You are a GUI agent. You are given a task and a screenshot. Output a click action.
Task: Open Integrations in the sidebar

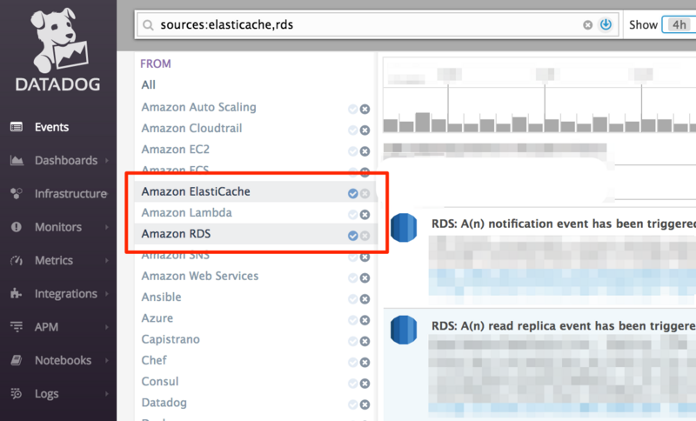[x=66, y=294]
